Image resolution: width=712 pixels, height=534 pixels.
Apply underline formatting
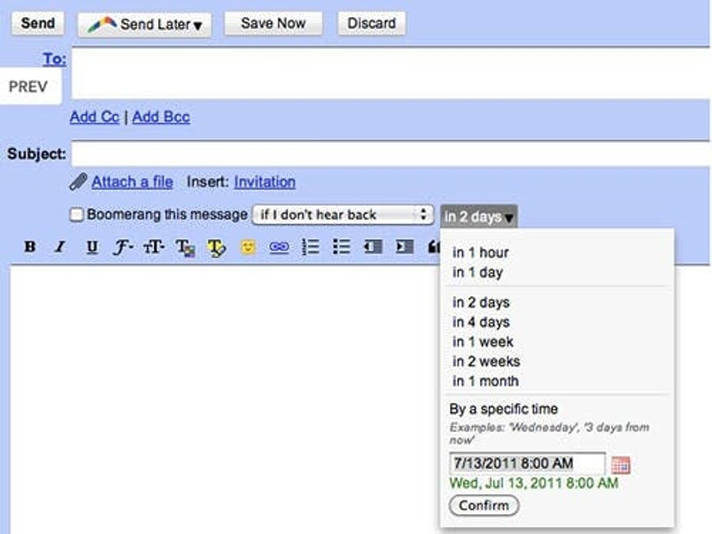click(x=93, y=247)
